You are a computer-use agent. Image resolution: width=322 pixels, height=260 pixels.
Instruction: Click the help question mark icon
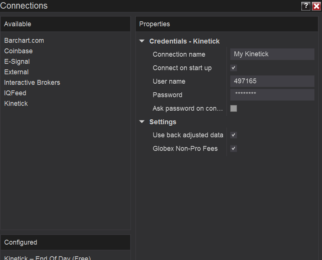306,6
